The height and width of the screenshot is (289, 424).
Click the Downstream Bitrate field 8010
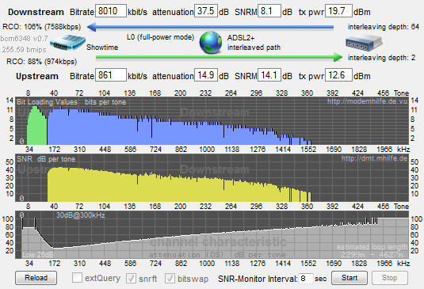(x=111, y=11)
